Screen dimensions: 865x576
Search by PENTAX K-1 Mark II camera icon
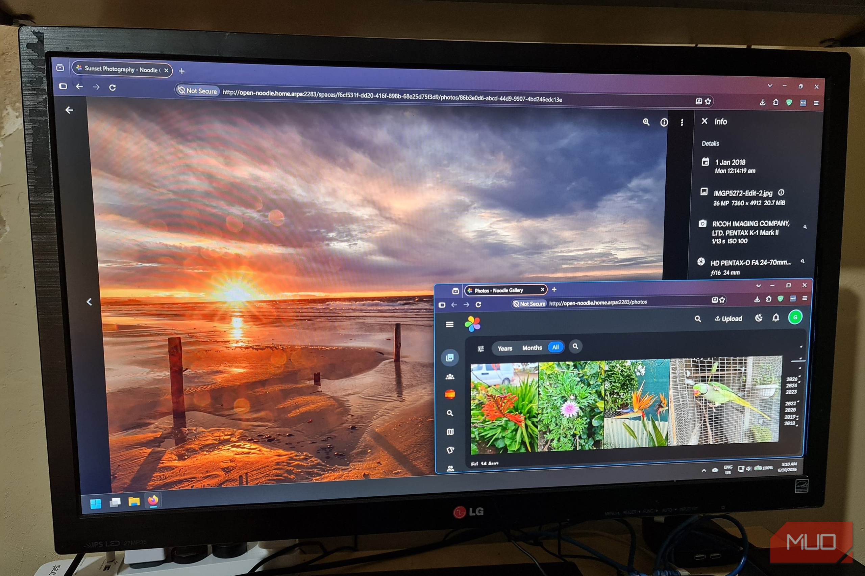click(x=805, y=227)
